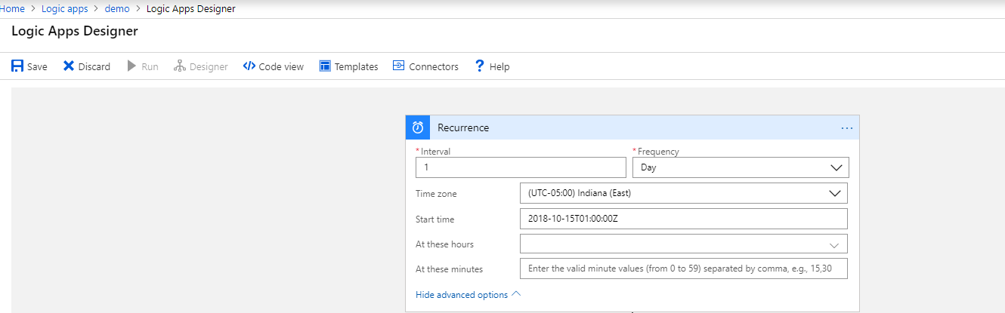
Task: Click the Connectors toolbar label
Action: coord(434,67)
